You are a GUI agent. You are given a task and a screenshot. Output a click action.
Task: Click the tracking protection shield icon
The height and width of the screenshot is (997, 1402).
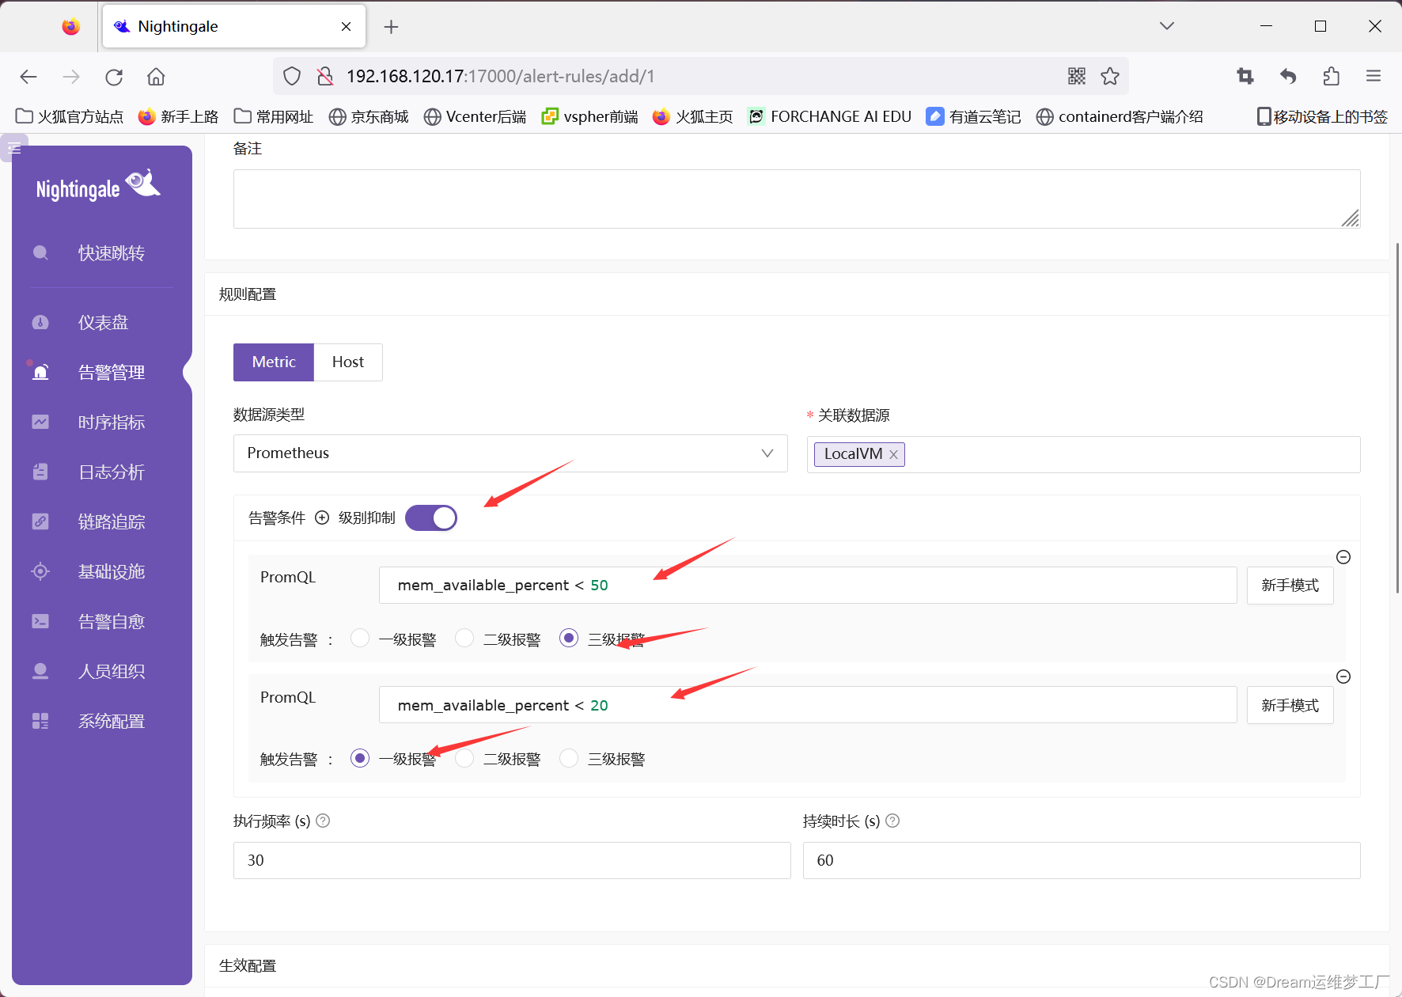point(292,76)
